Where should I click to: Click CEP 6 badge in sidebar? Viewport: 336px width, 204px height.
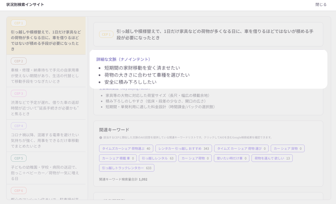(x=19, y=191)
